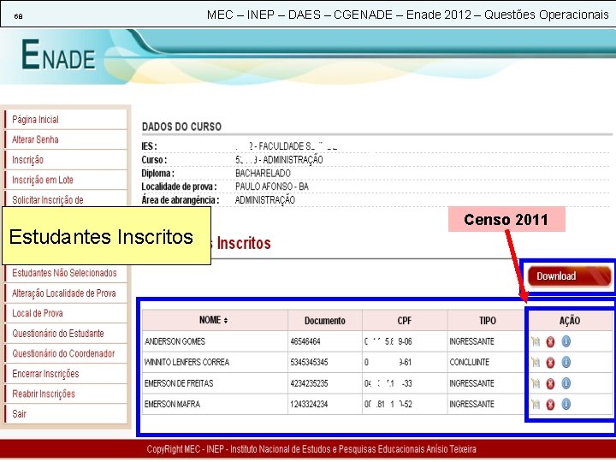Click Sair to log out
Image resolution: width=616 pixels, height=462 pixels.
(x=19, y=414)
